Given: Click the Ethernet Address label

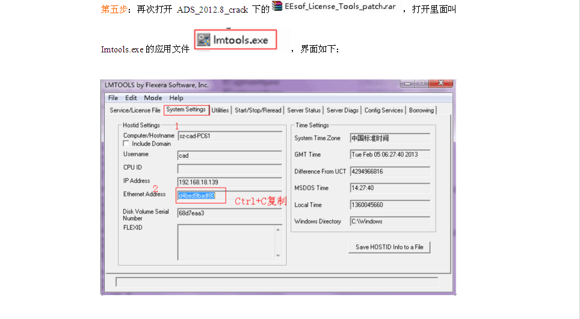Looking at the screenshot, I should (144, 194).
